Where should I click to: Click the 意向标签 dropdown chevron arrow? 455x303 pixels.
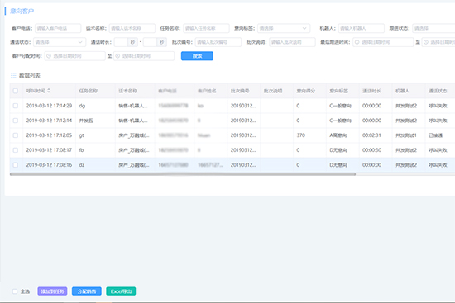coord(304,28)
